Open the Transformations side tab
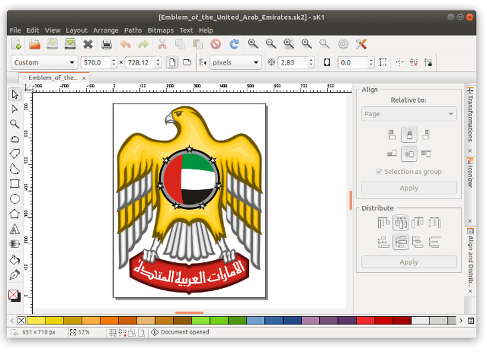This screenshot has width=487, height=361. coord(470,118)
